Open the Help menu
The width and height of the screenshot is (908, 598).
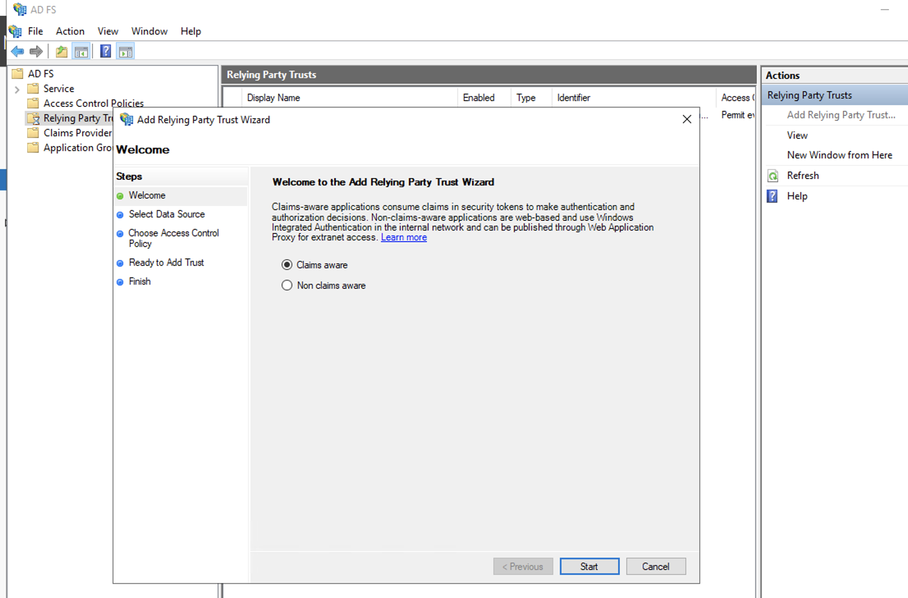191,31
